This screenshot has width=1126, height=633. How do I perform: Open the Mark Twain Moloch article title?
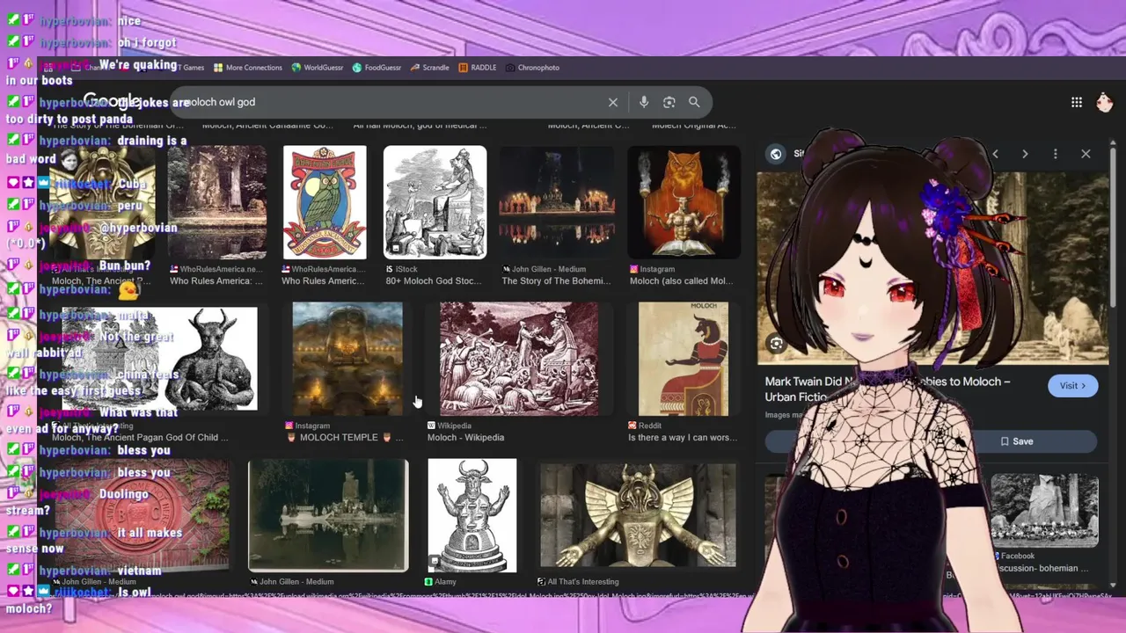pyautogui.click(x=887, y=389)
